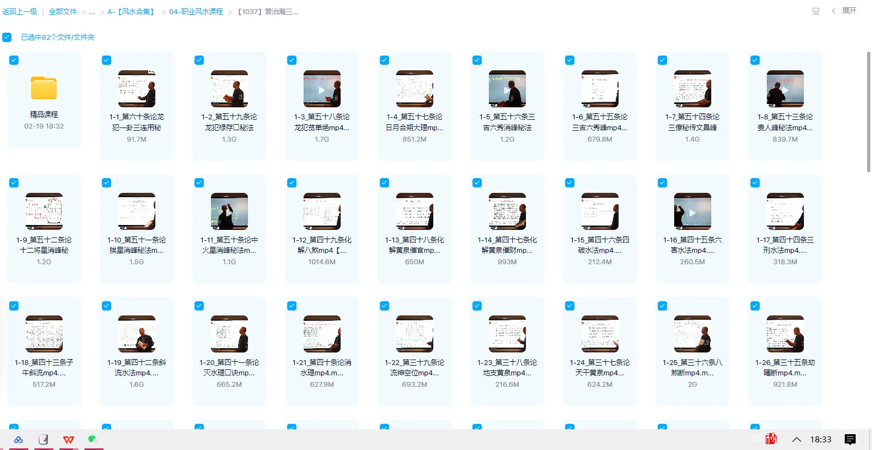The image size is (872, 450).
Task: Switch file view mode icon
Action: click(x=816, y=11)
